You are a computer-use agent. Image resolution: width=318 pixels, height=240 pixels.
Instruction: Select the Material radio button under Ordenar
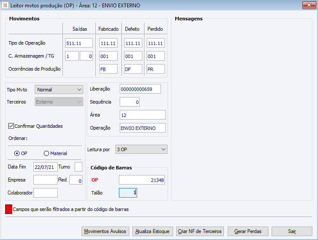coord(46,153)
